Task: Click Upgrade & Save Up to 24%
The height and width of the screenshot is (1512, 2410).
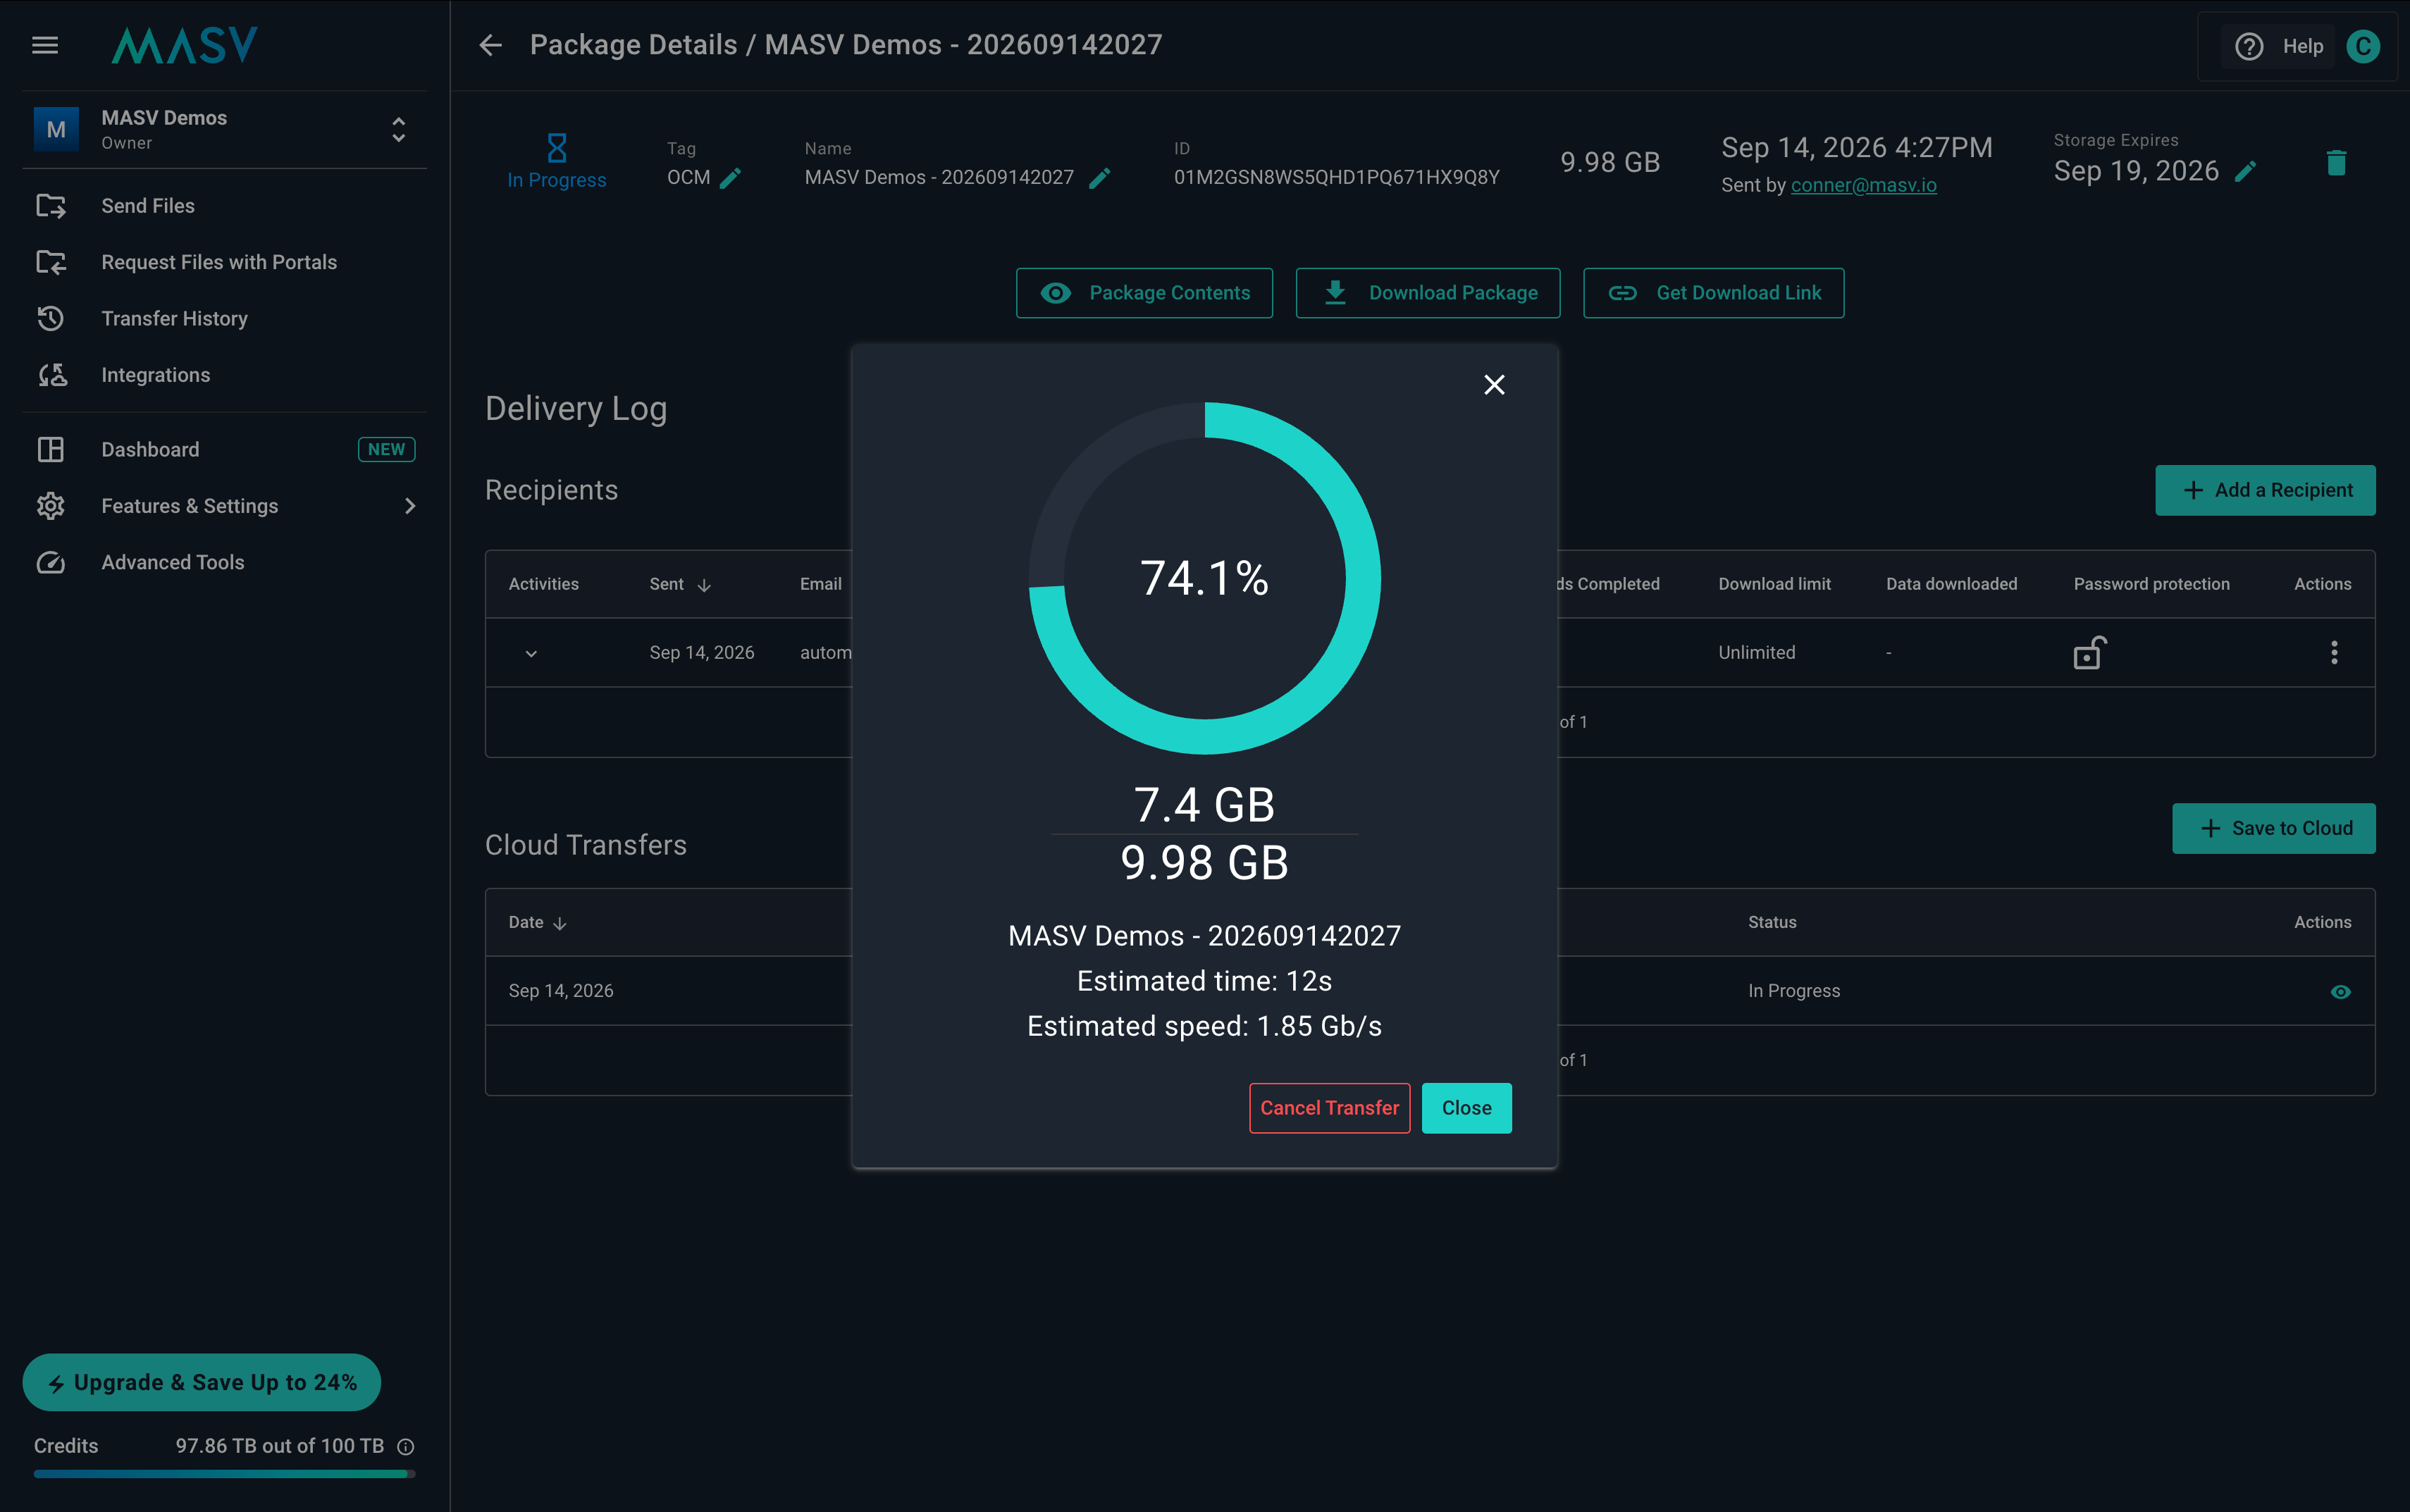Action: [202, 1382]
